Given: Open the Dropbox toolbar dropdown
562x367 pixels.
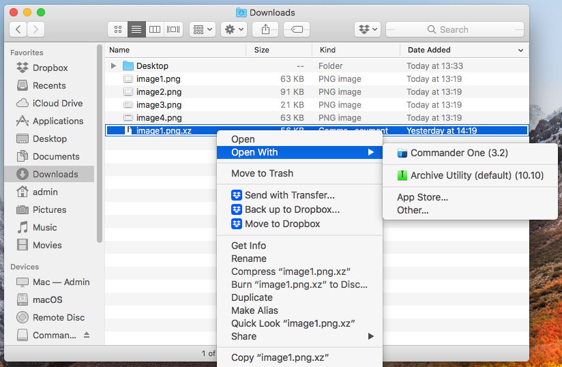Looking at the screenshot, I should (368, 29).
